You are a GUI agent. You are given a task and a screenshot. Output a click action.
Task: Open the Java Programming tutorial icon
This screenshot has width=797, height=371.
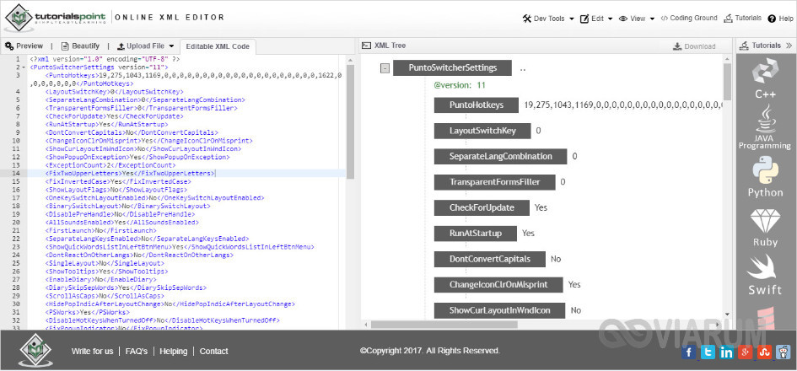click(x=764, y=127)
